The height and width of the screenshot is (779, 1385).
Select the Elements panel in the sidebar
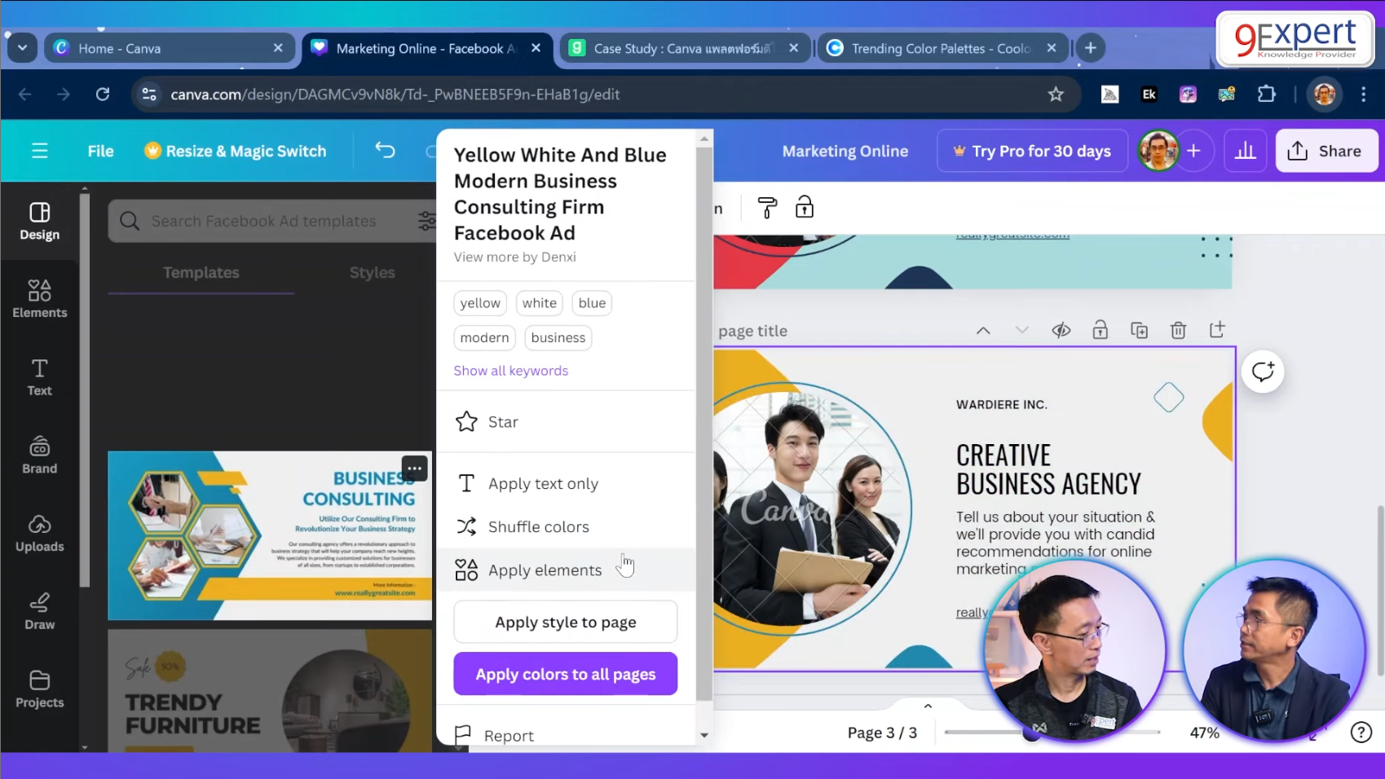(x=39, y=297)
